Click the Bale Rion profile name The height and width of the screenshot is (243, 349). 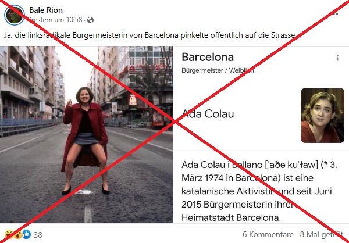(46, 10)
